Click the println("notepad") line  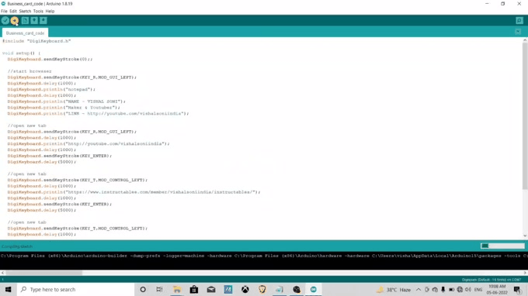click(51, 89)
